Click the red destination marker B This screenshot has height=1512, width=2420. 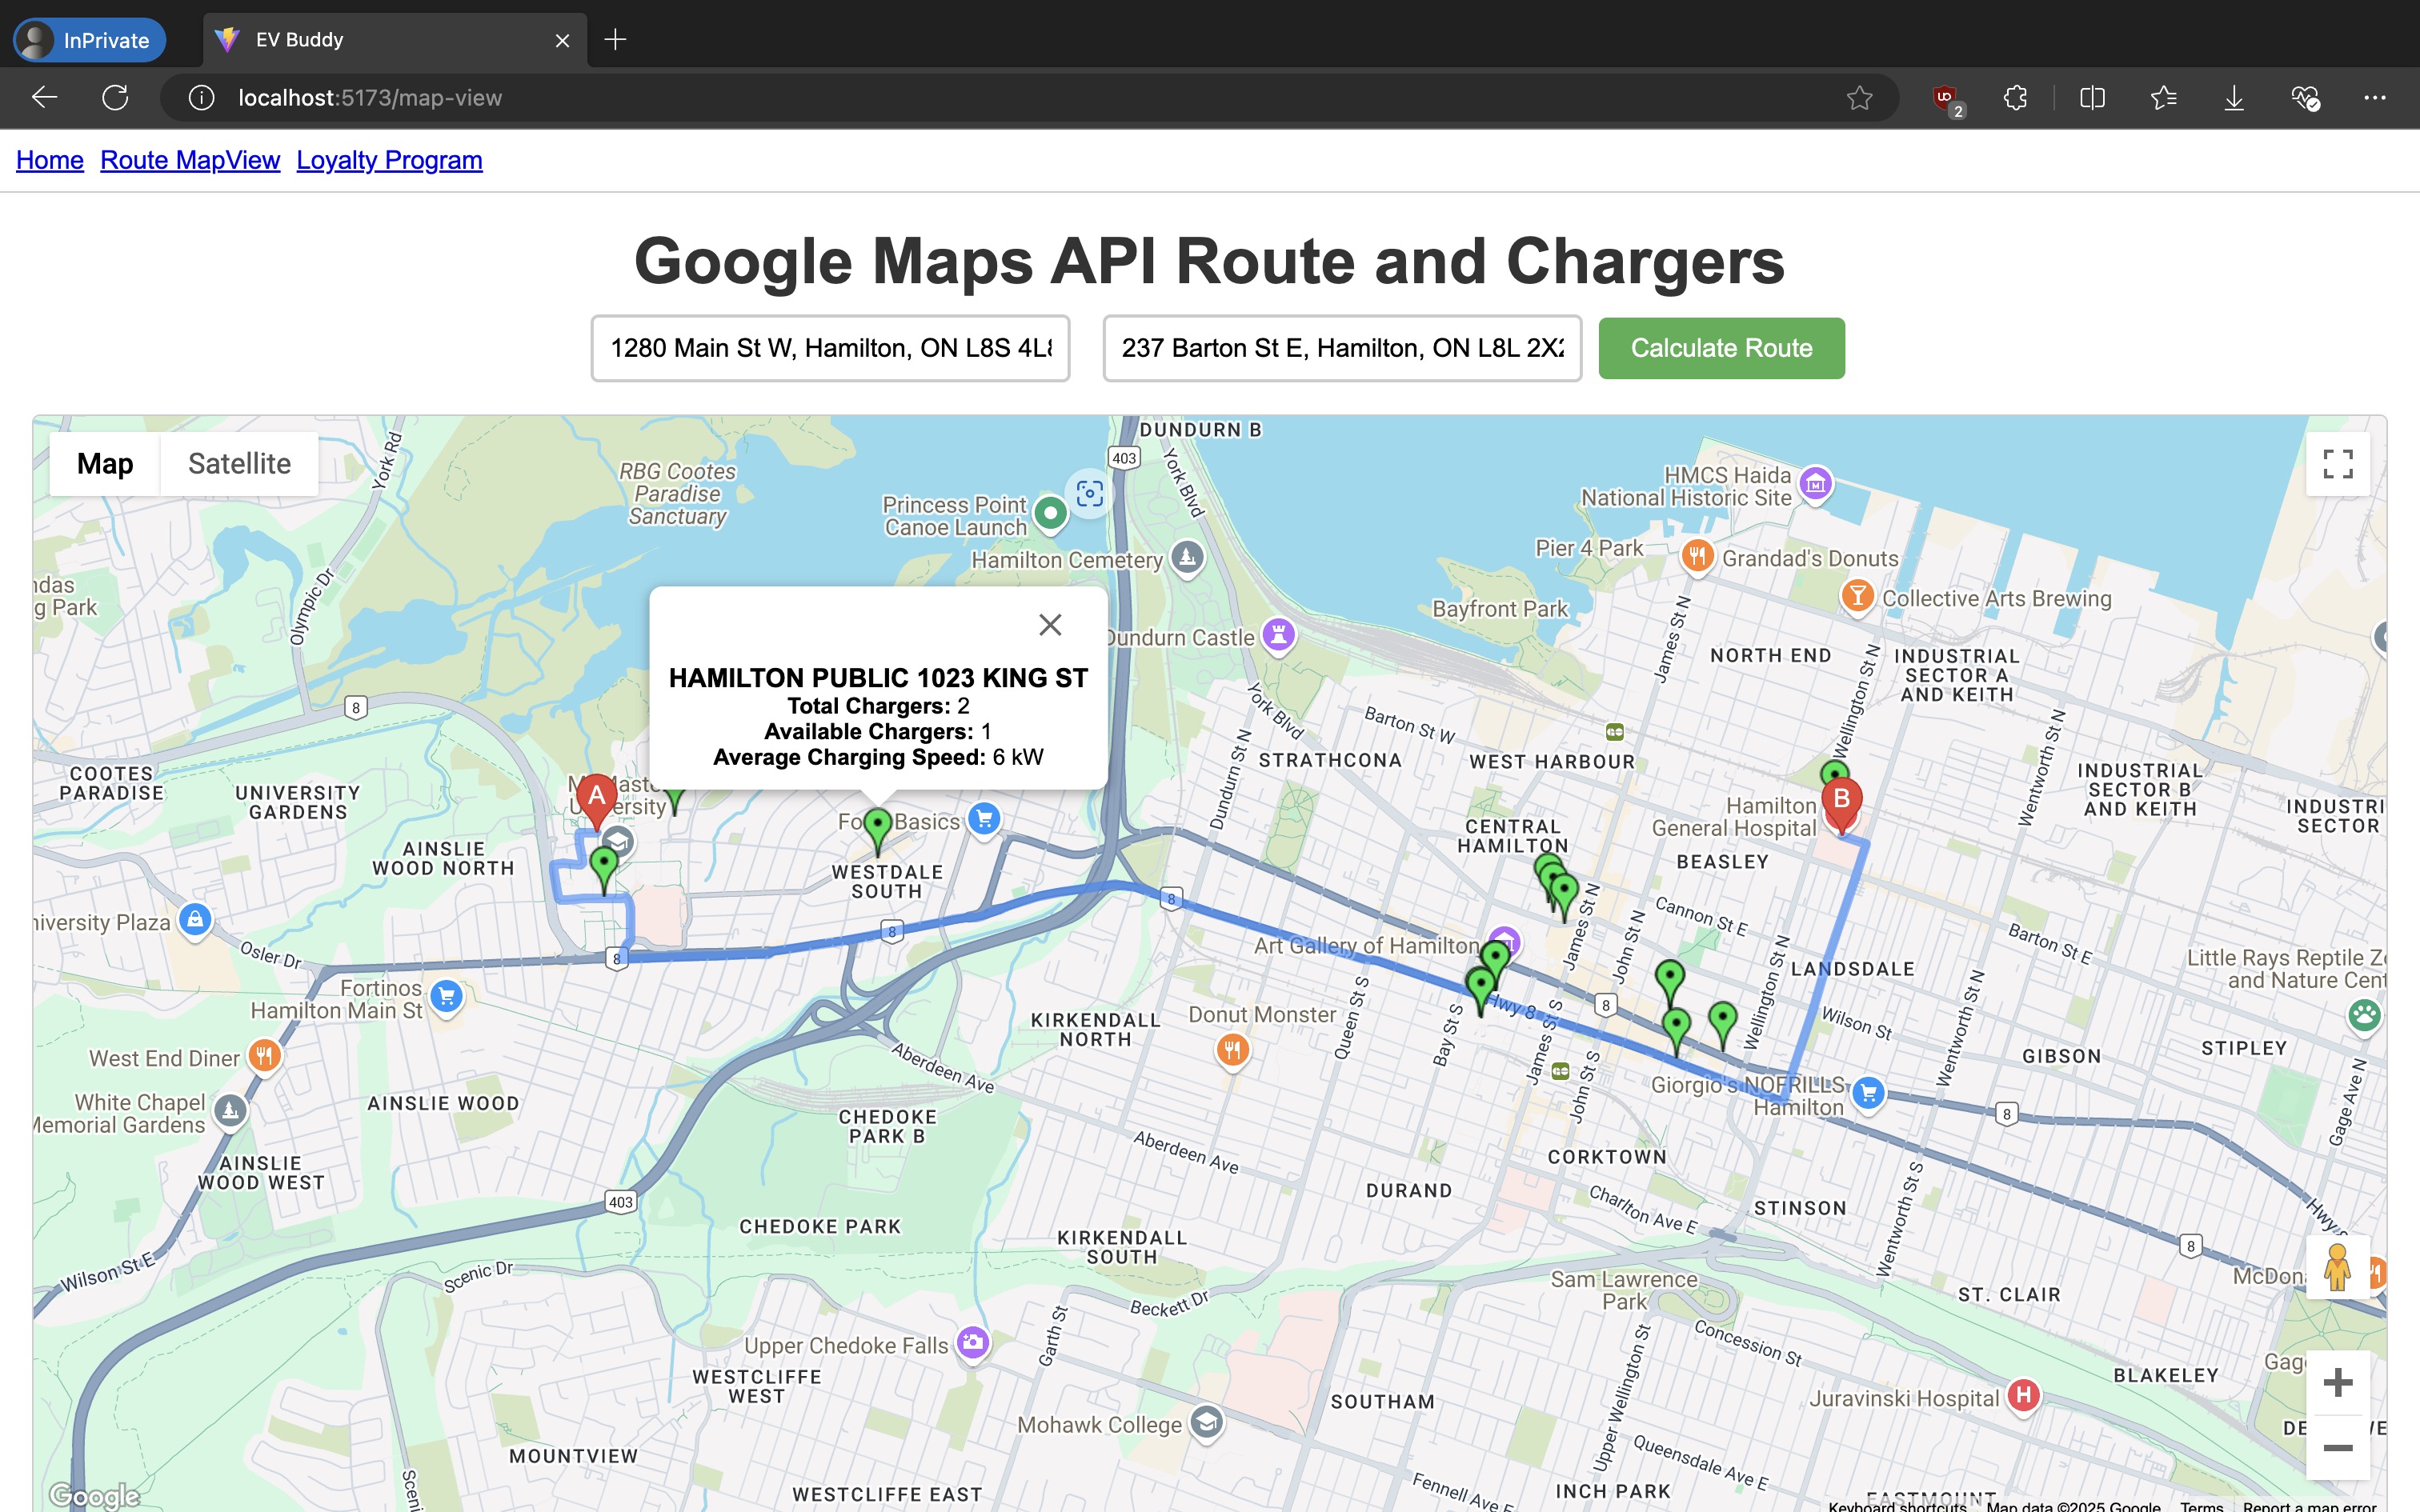coord(1841,802)
